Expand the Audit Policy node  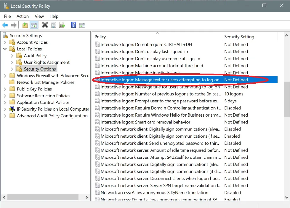[x=12, y=56]
